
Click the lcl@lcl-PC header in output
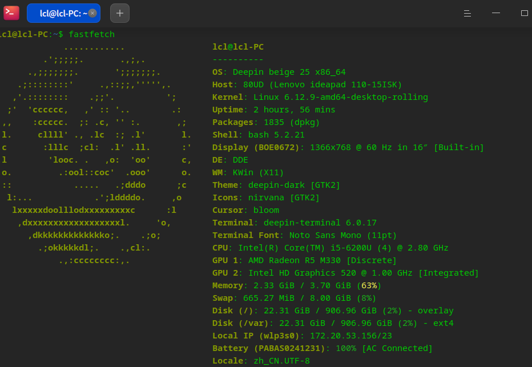(x=238, y=47)
